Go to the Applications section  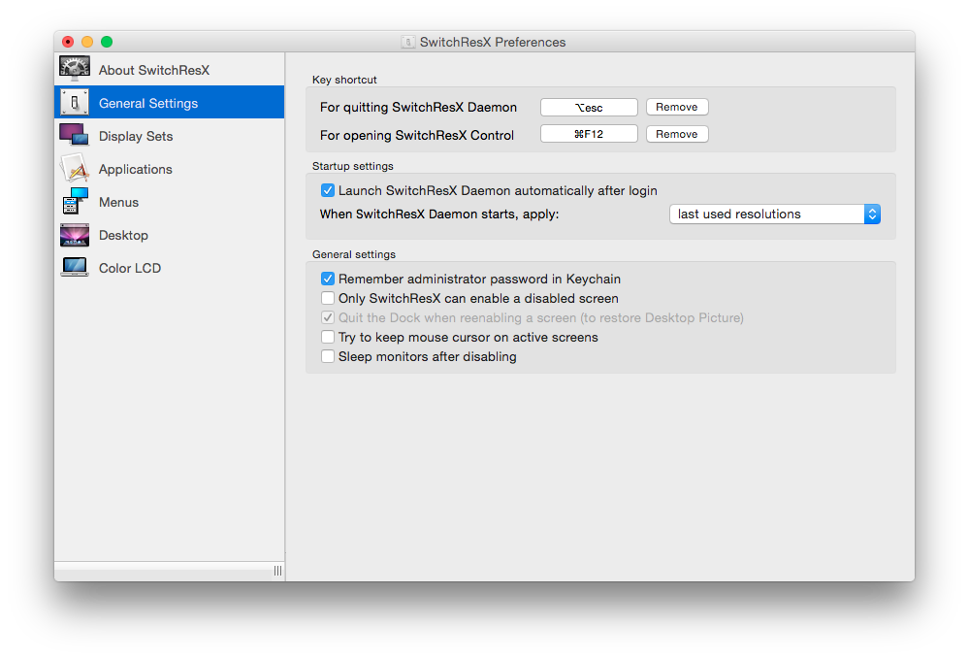pyautogui.click(x=170, y=169)
